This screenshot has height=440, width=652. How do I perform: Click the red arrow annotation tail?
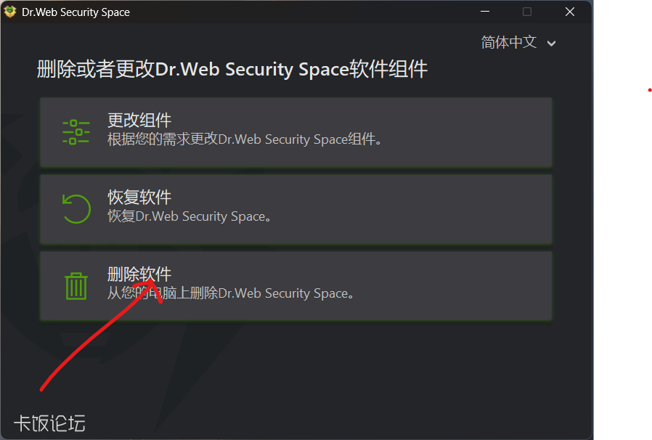(x=44, y=388)
